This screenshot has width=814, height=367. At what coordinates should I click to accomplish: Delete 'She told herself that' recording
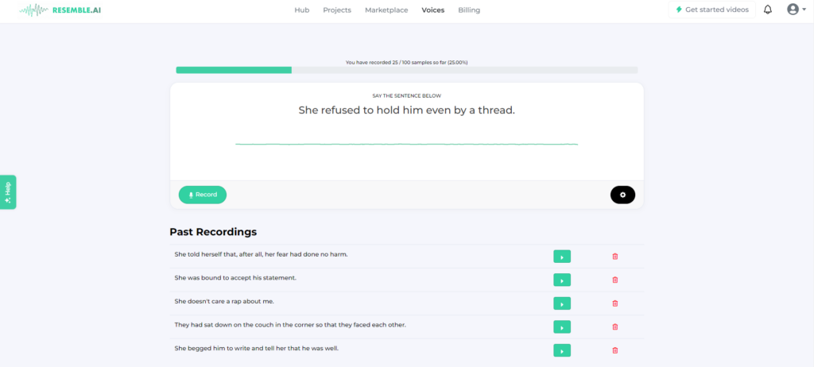point(614,256)
